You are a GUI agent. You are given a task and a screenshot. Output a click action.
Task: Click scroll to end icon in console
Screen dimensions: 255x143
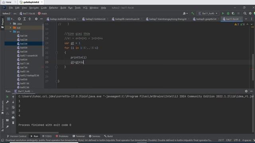click(13, 112)
